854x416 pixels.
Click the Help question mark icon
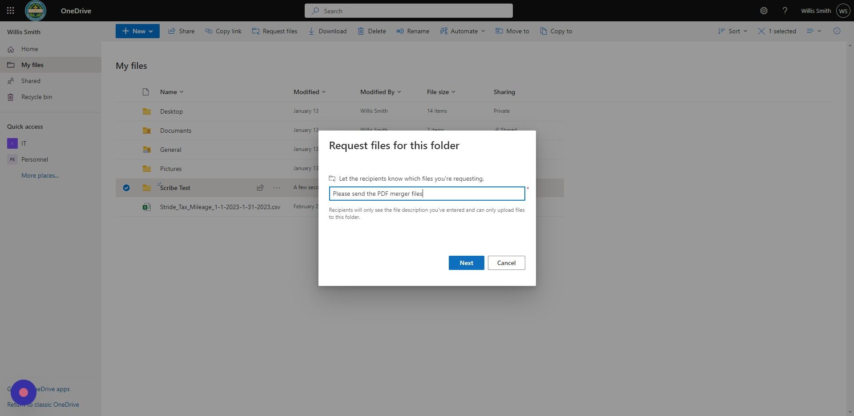tap(785, 10)
